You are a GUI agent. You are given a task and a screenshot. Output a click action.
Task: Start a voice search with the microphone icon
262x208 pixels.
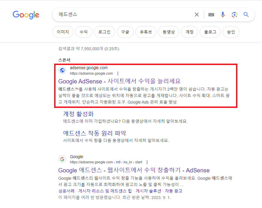[x=223, y=14]
